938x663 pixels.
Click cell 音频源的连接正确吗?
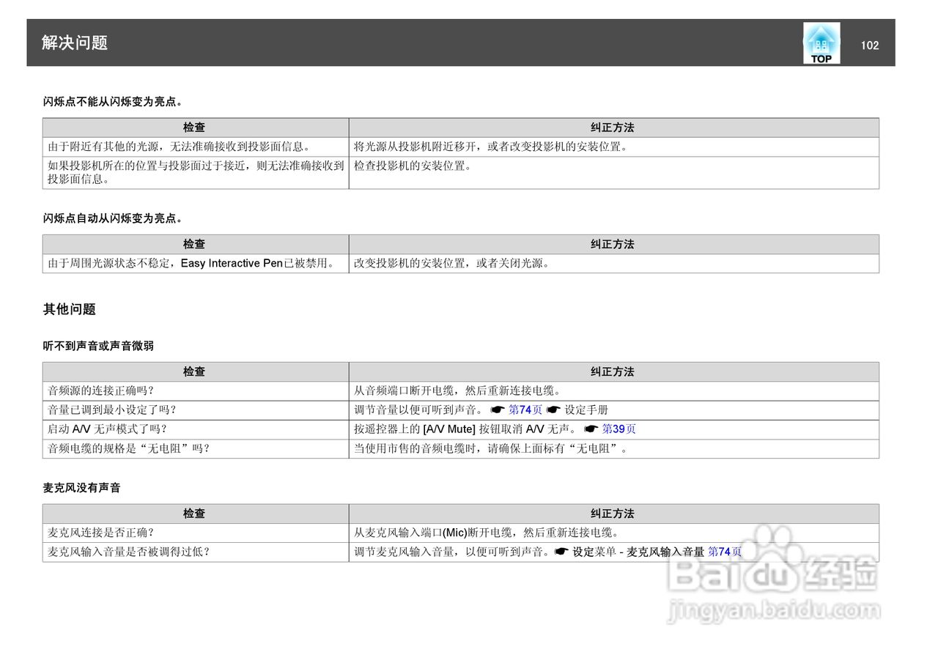tap(196, 391)
